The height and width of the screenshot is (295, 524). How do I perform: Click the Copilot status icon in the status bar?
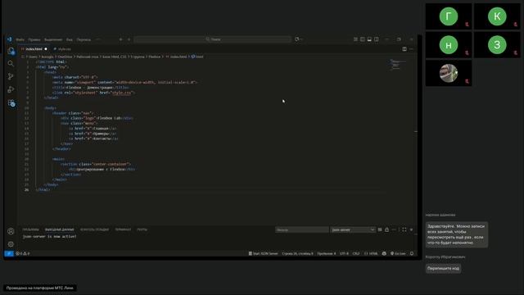pos(384,253)
